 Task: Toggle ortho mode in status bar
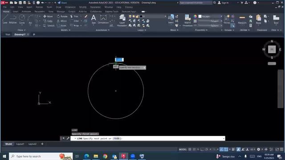click(x=202, y=149)
